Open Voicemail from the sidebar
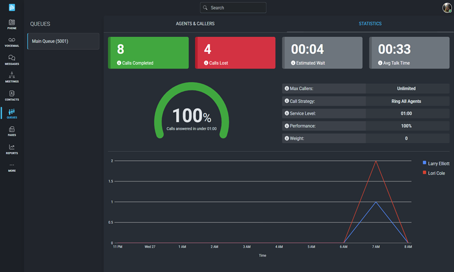 pos(12,42)
